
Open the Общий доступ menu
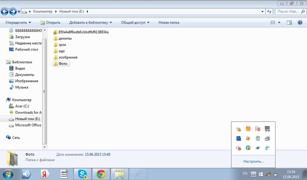[135, 23]
